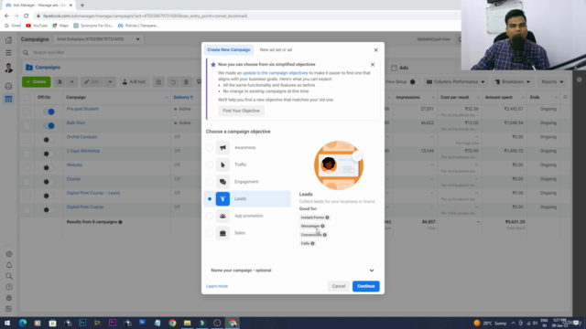Select the App promotion radio button
Screen dimensions: 586x329
coord(210,216)
